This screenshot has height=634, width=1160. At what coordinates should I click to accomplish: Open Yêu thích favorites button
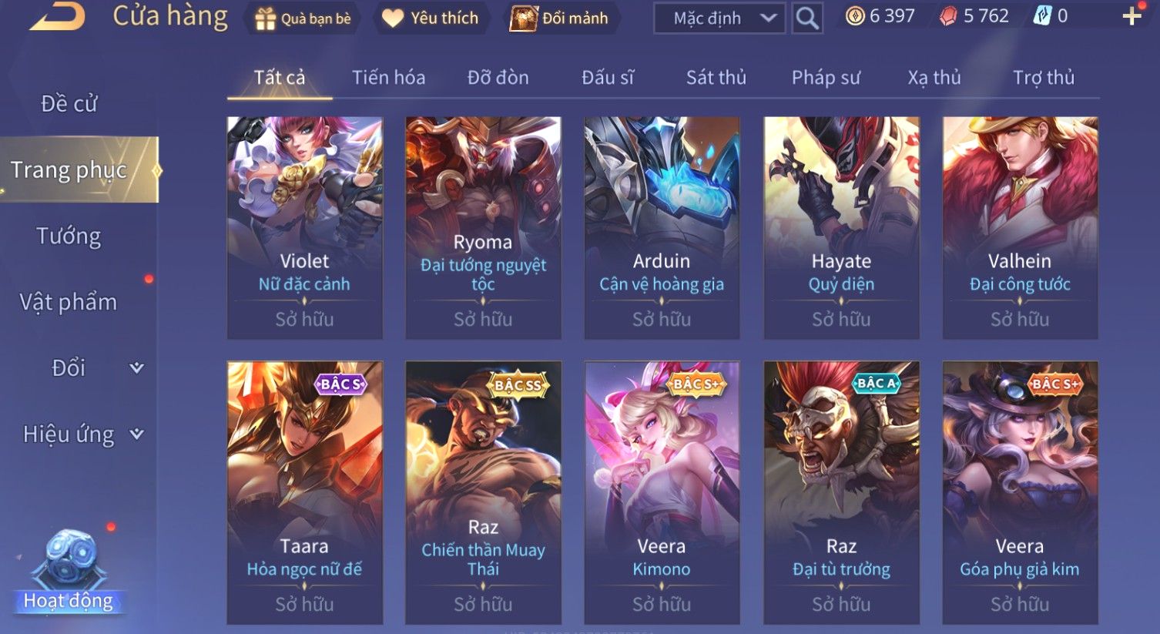431,18
